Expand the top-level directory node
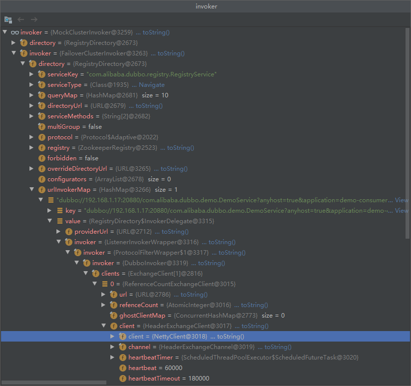Screen dimensions: 411x386 (13, 42)
